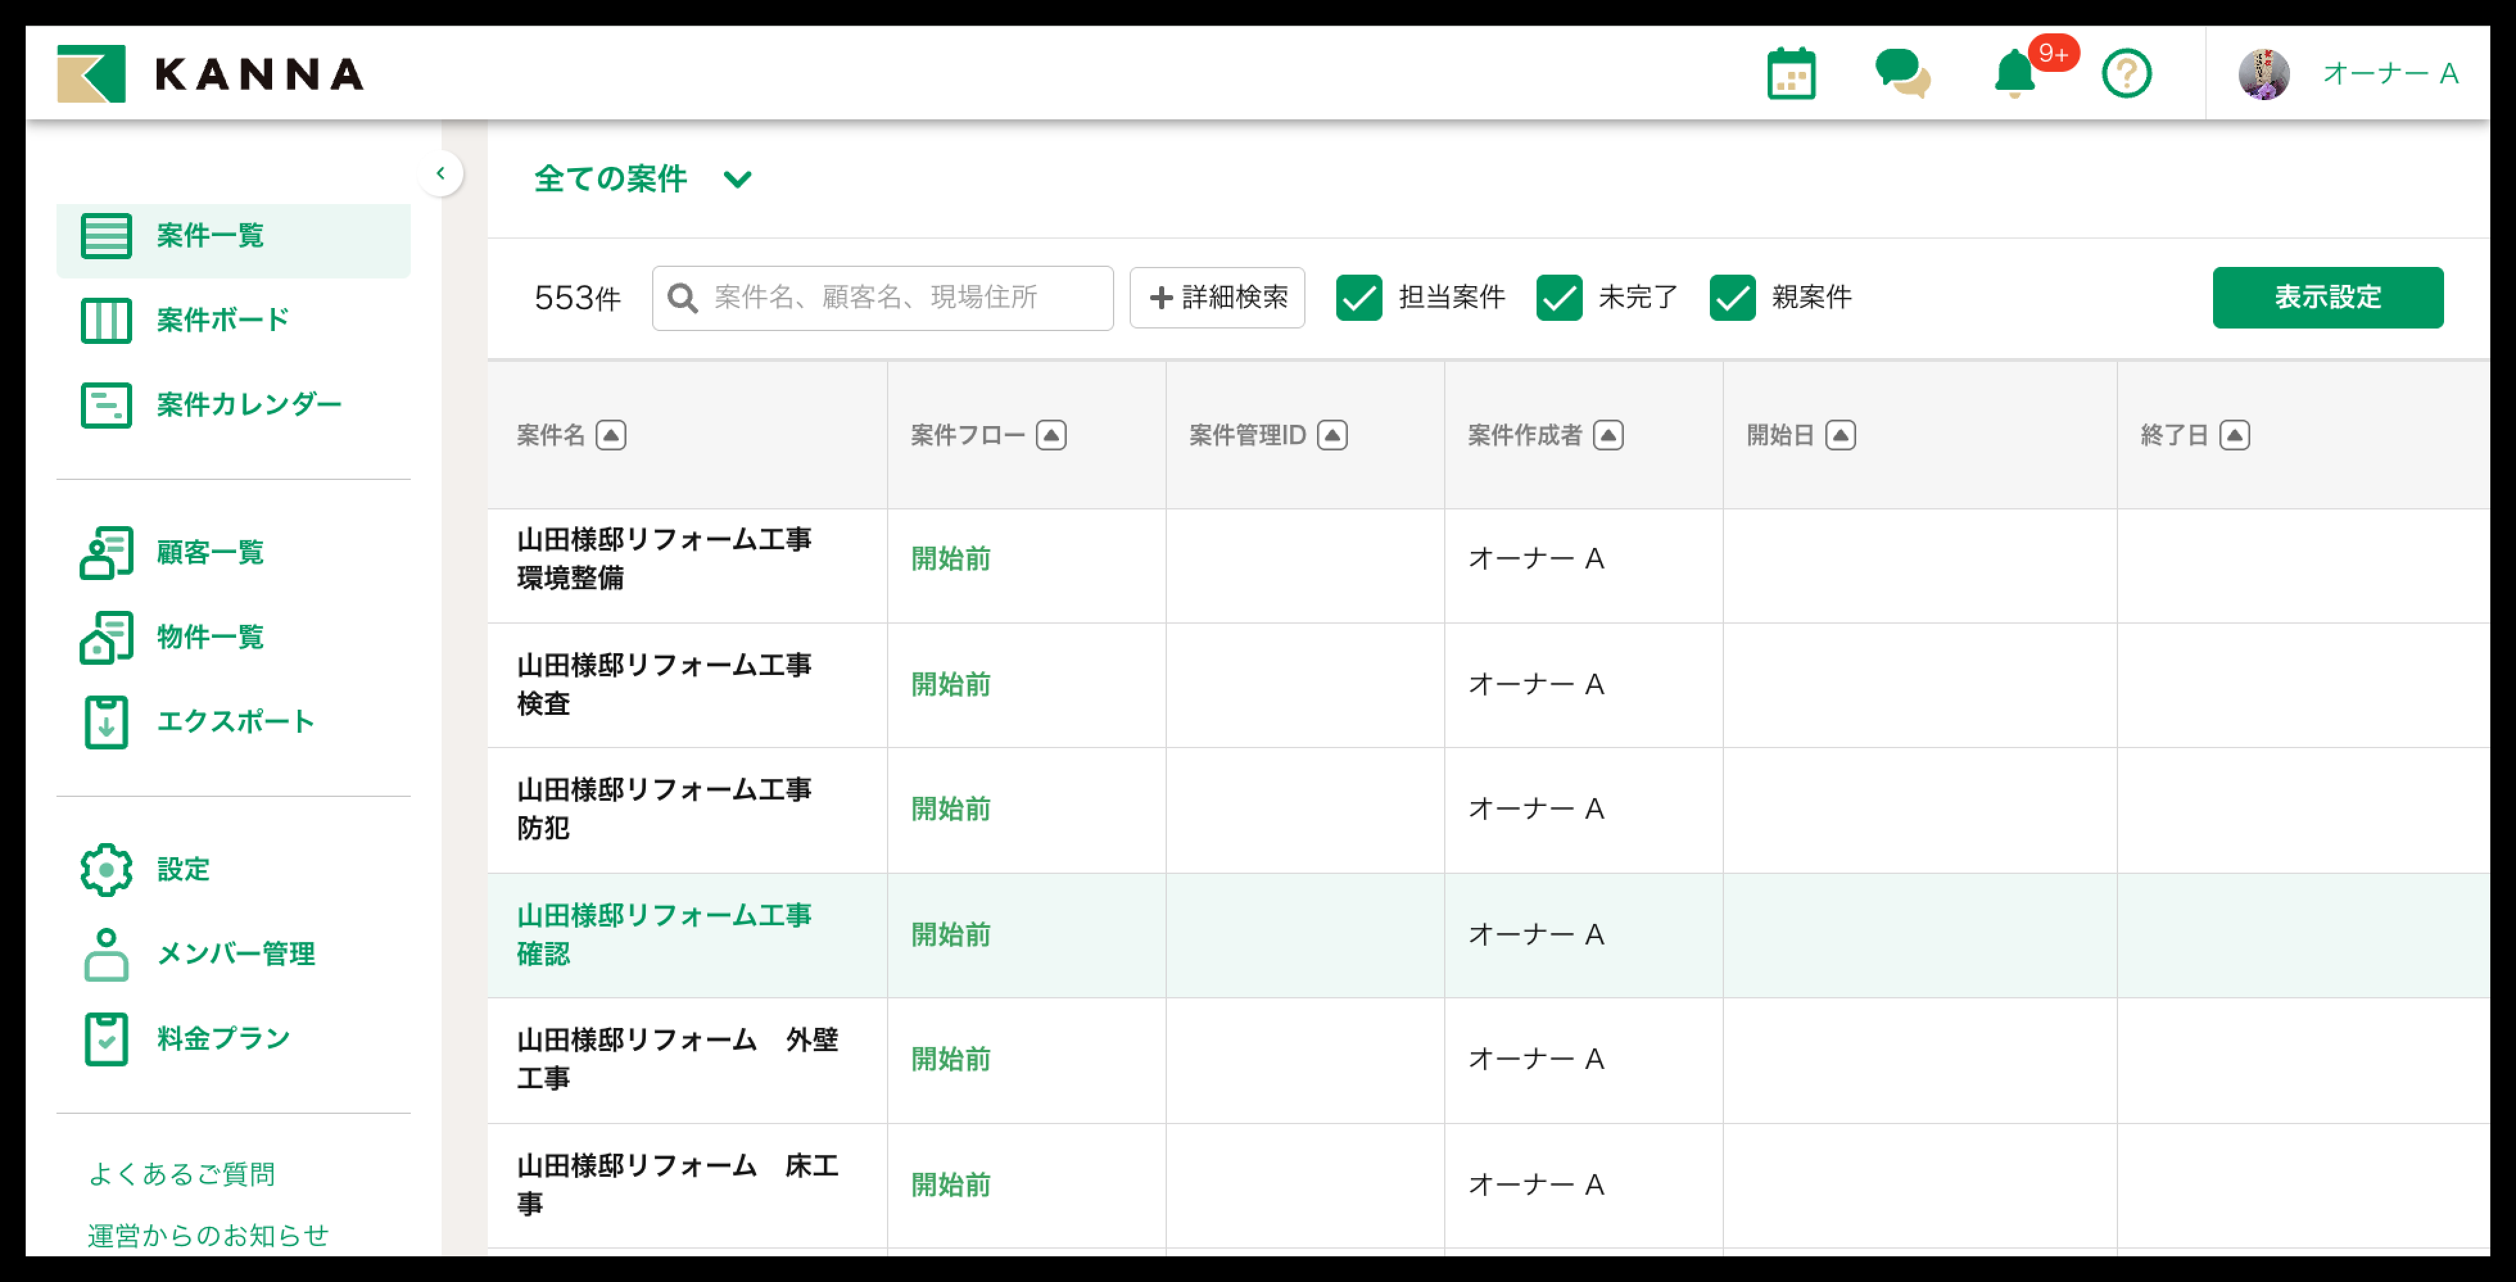The image size is (2516, 1282).
Task: Uncheck the 担当案件 checkbox
Action: click(x=1359, y=298)
